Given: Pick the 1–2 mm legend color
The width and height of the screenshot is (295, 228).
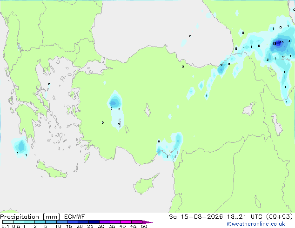Looking at the screenshot, I should point(29,222).
